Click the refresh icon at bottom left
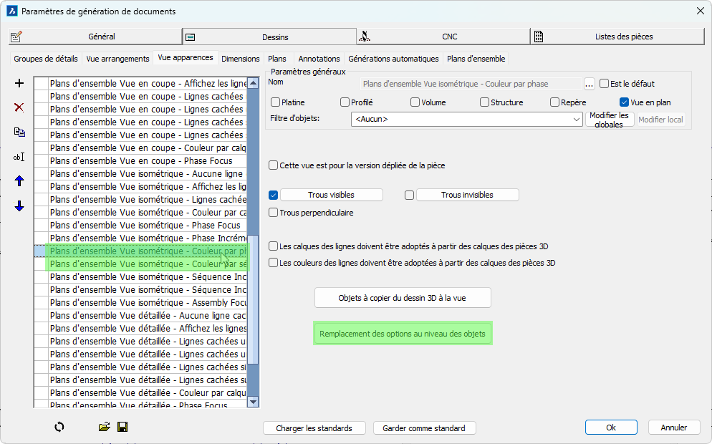Screen dimensions: 712x444 [x=59, y=427]
